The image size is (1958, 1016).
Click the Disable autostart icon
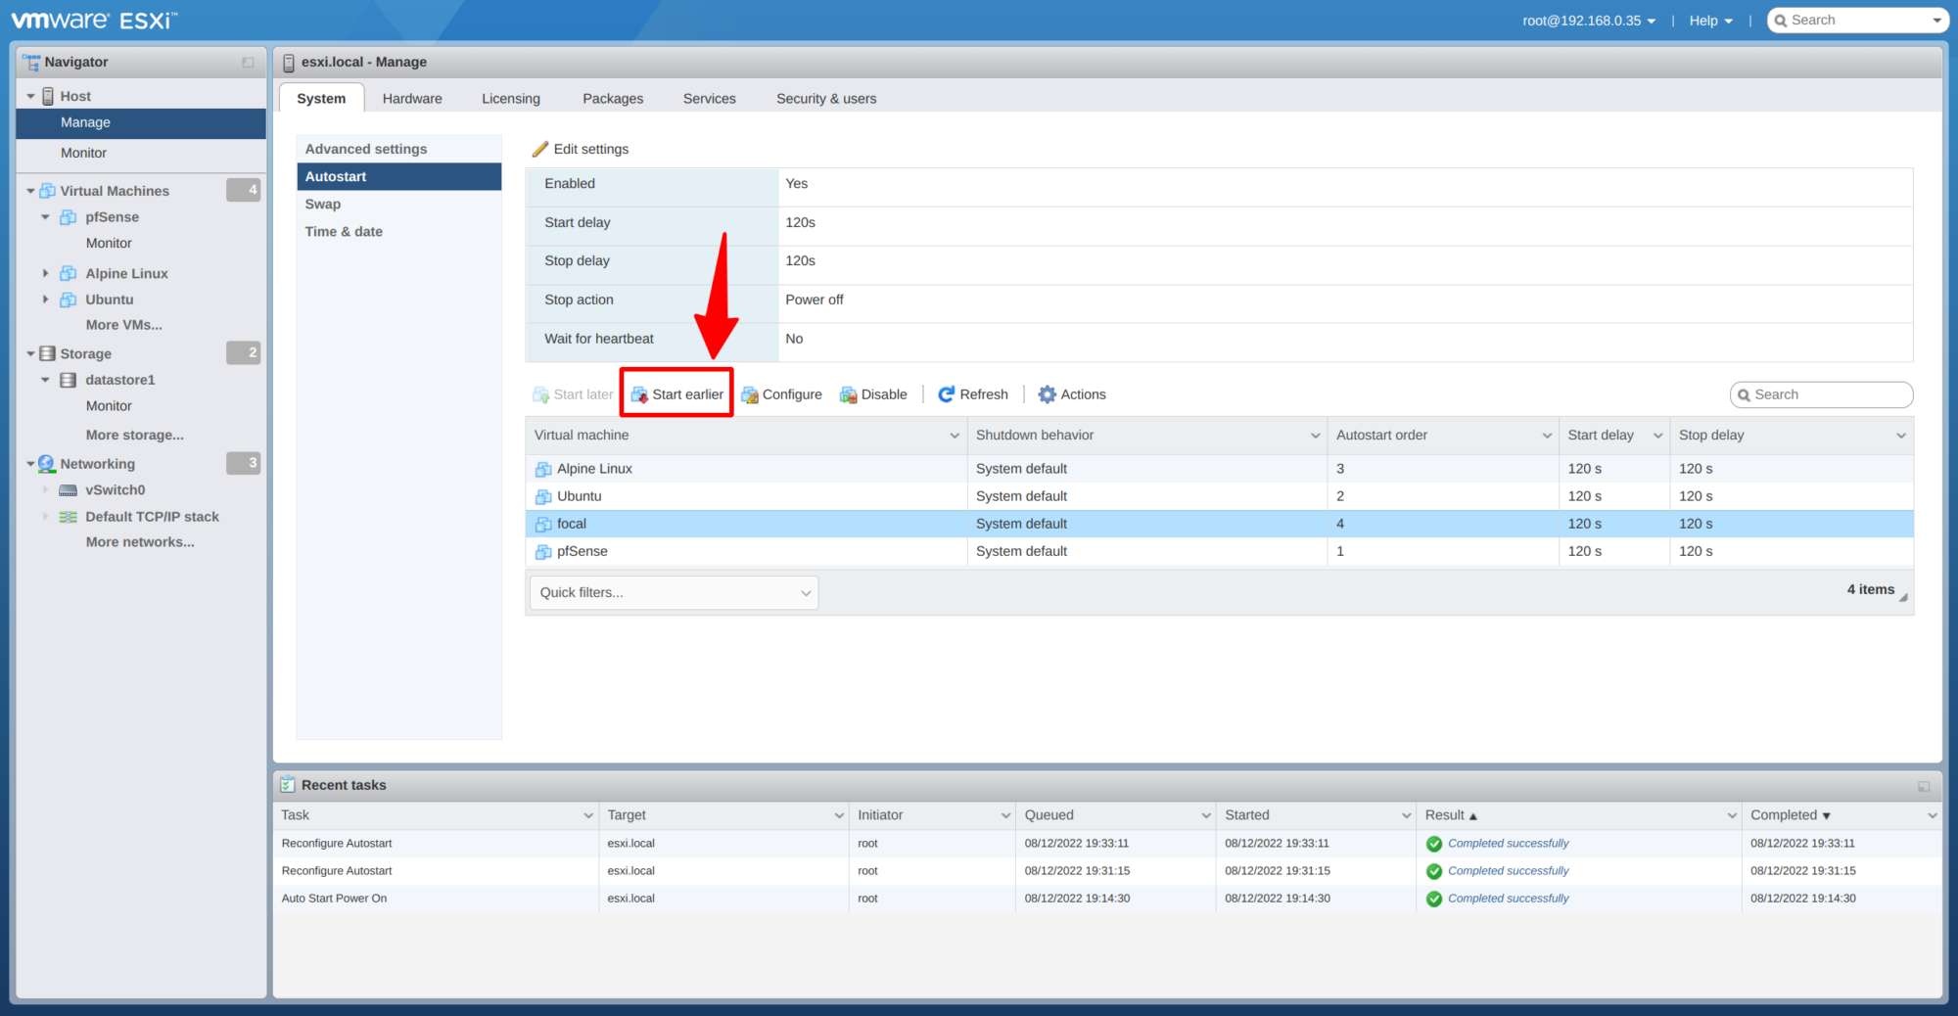tap(848, 394)
